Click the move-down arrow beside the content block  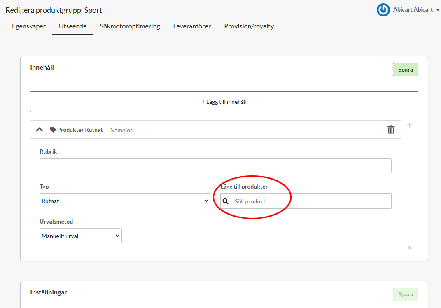tap(410, 247)
